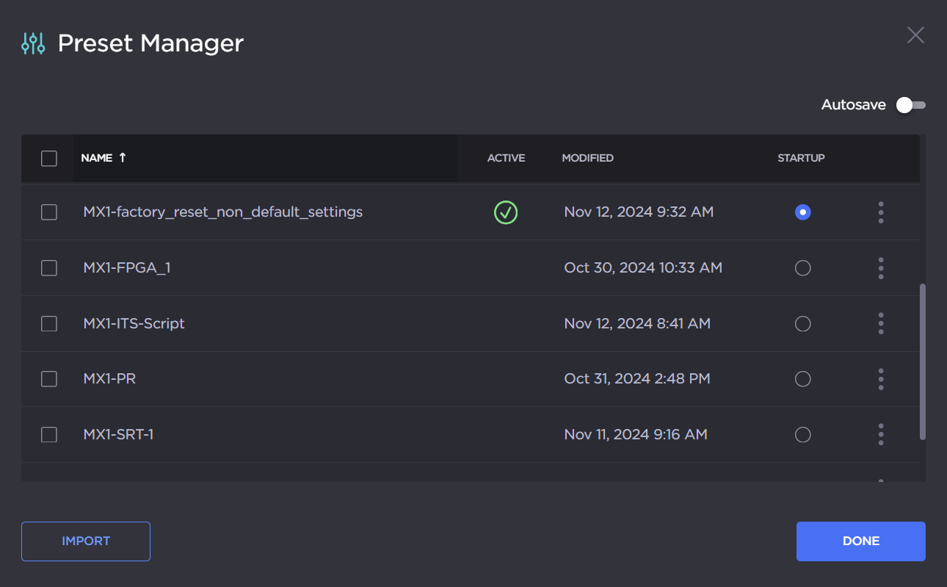This screenshot has width=947, height=587.
Task: Choose MX1-SRT-1 as the startup preset
Action: tap(802, 434)
